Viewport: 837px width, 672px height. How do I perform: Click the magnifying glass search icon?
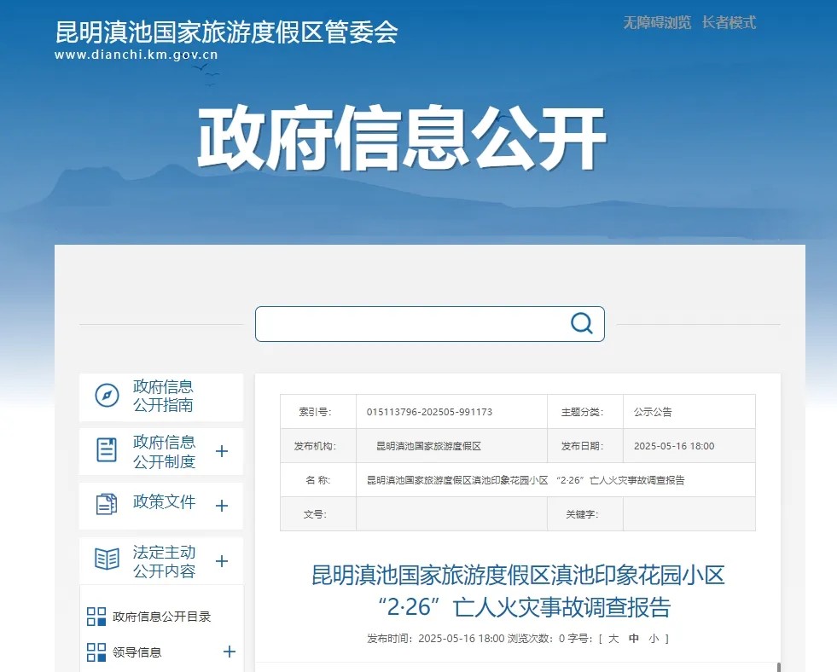pyautogui.click(x=581, y=323)
